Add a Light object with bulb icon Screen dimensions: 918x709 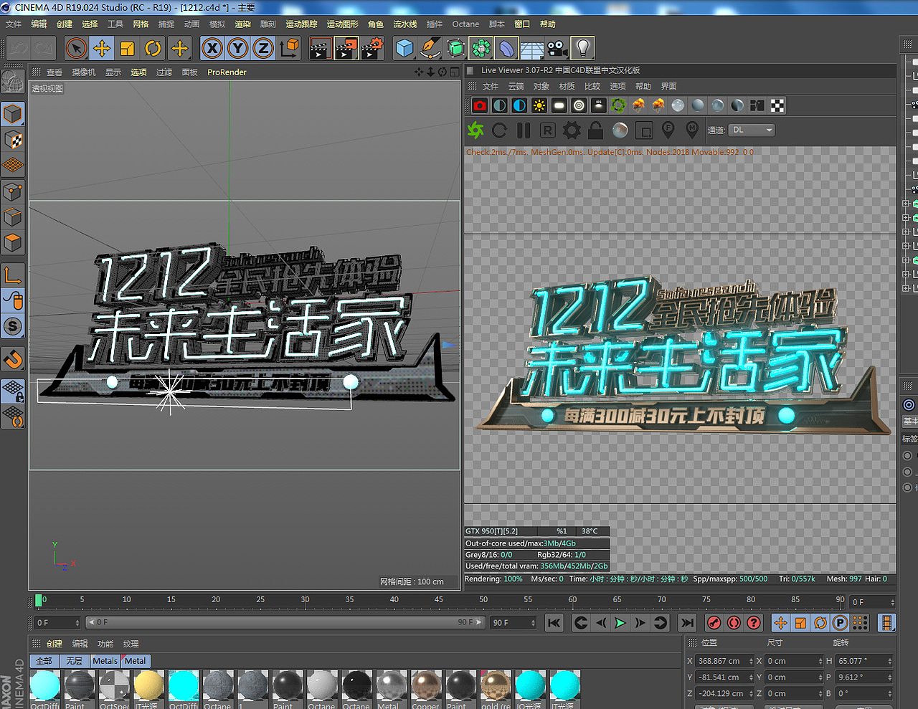583,48
